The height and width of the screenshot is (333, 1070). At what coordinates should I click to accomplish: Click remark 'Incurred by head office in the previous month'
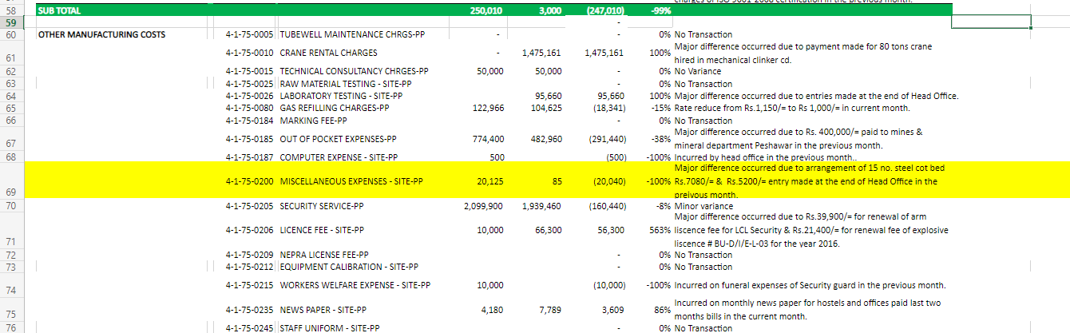point(765,157)
